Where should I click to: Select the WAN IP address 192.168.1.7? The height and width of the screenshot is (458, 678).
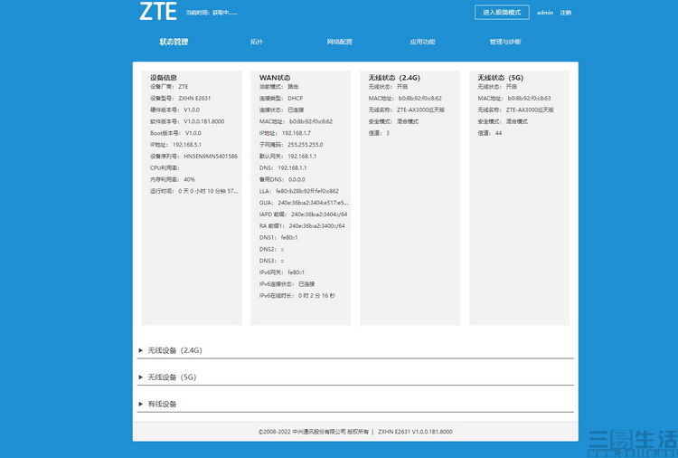[x=297, y=133]
